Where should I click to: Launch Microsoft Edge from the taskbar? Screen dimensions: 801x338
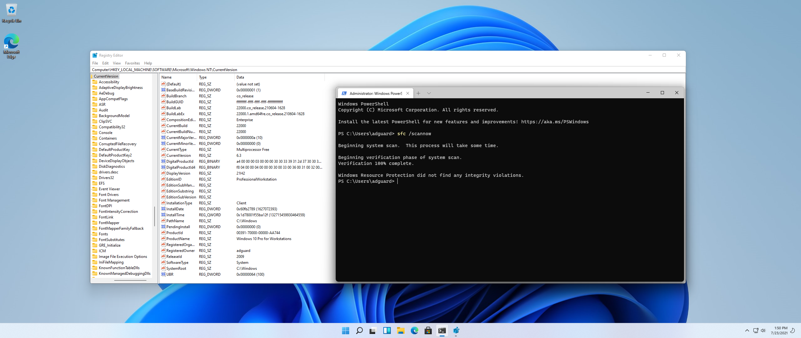tap(414, 330)
